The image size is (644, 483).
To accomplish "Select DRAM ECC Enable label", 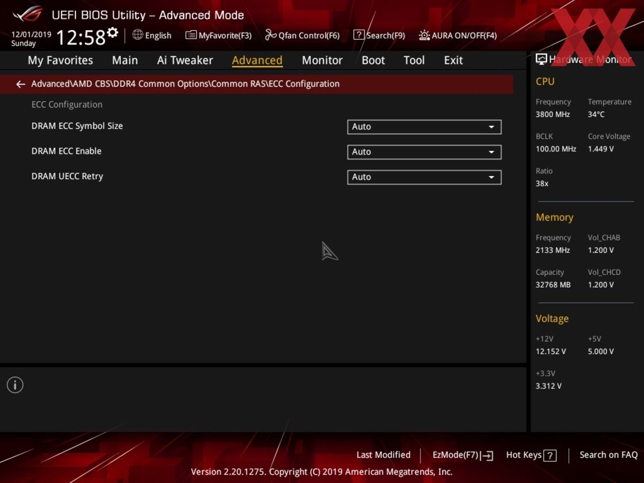I will click(x=66, y=151).
